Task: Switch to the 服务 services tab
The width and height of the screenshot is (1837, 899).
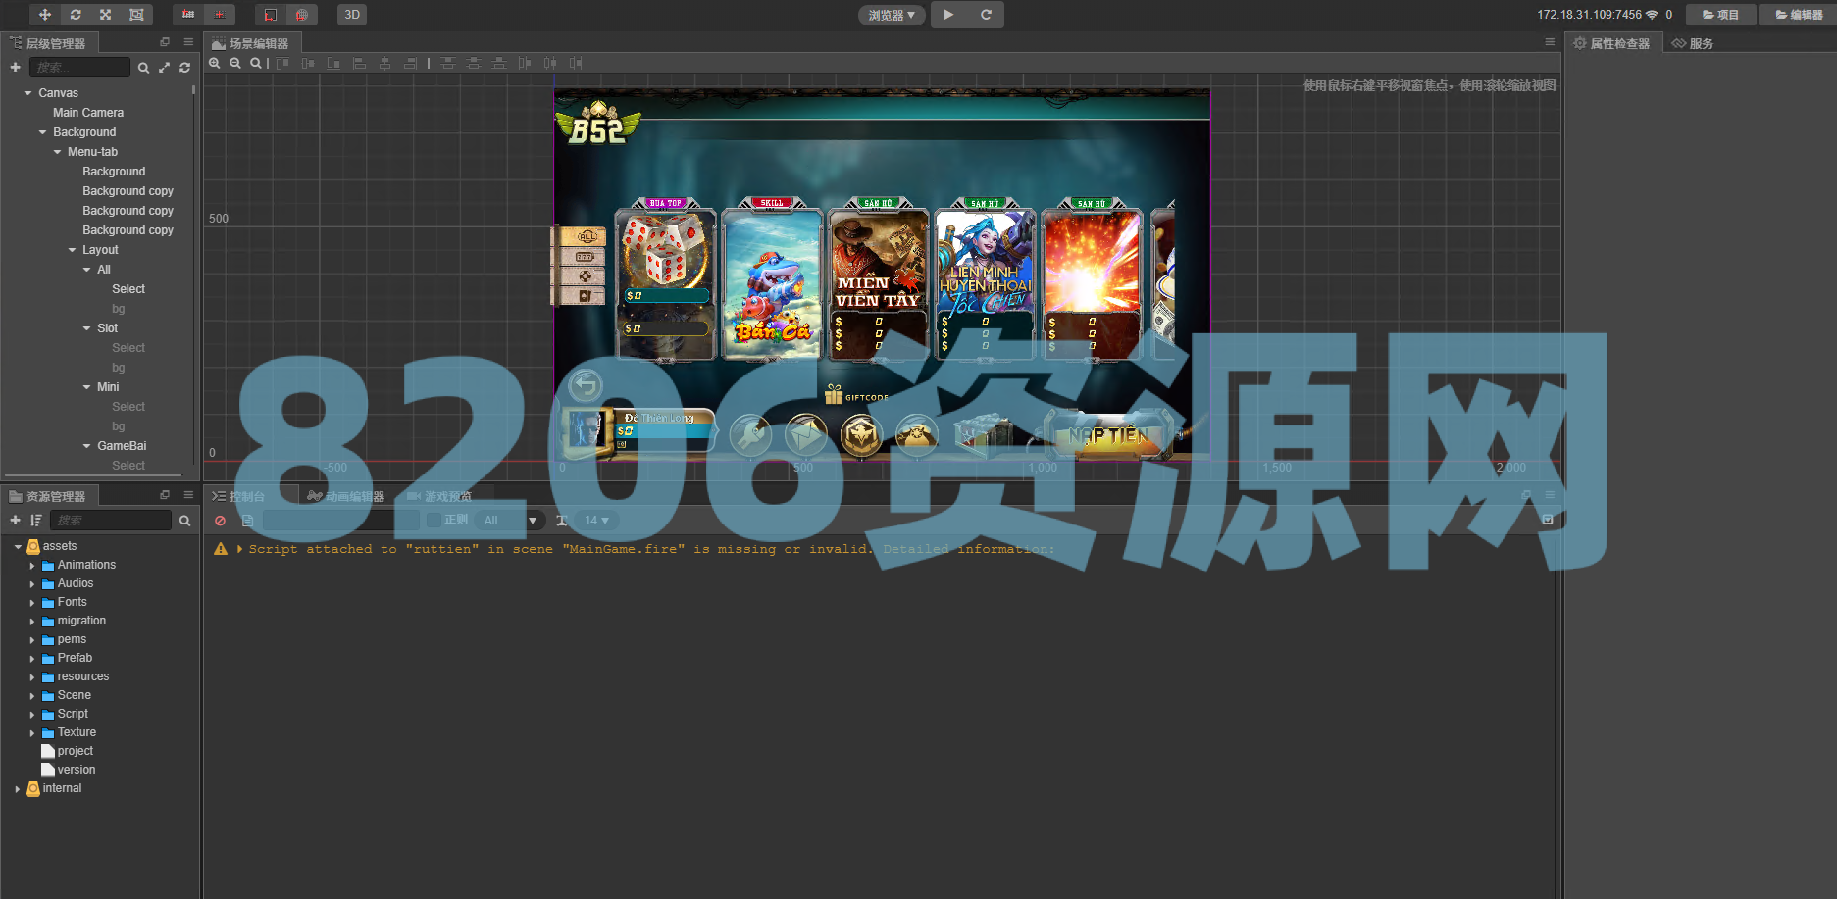Action: point(1693,44)
